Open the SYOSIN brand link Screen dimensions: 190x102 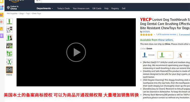click(146, 32)
